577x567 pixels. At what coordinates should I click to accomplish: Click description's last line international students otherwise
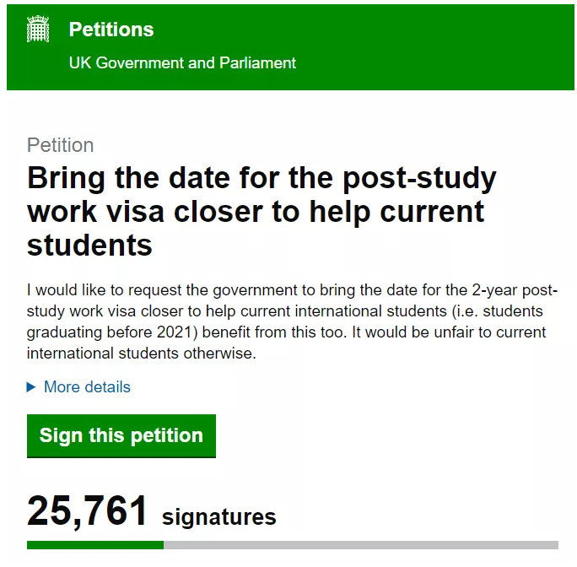point(142,354)
